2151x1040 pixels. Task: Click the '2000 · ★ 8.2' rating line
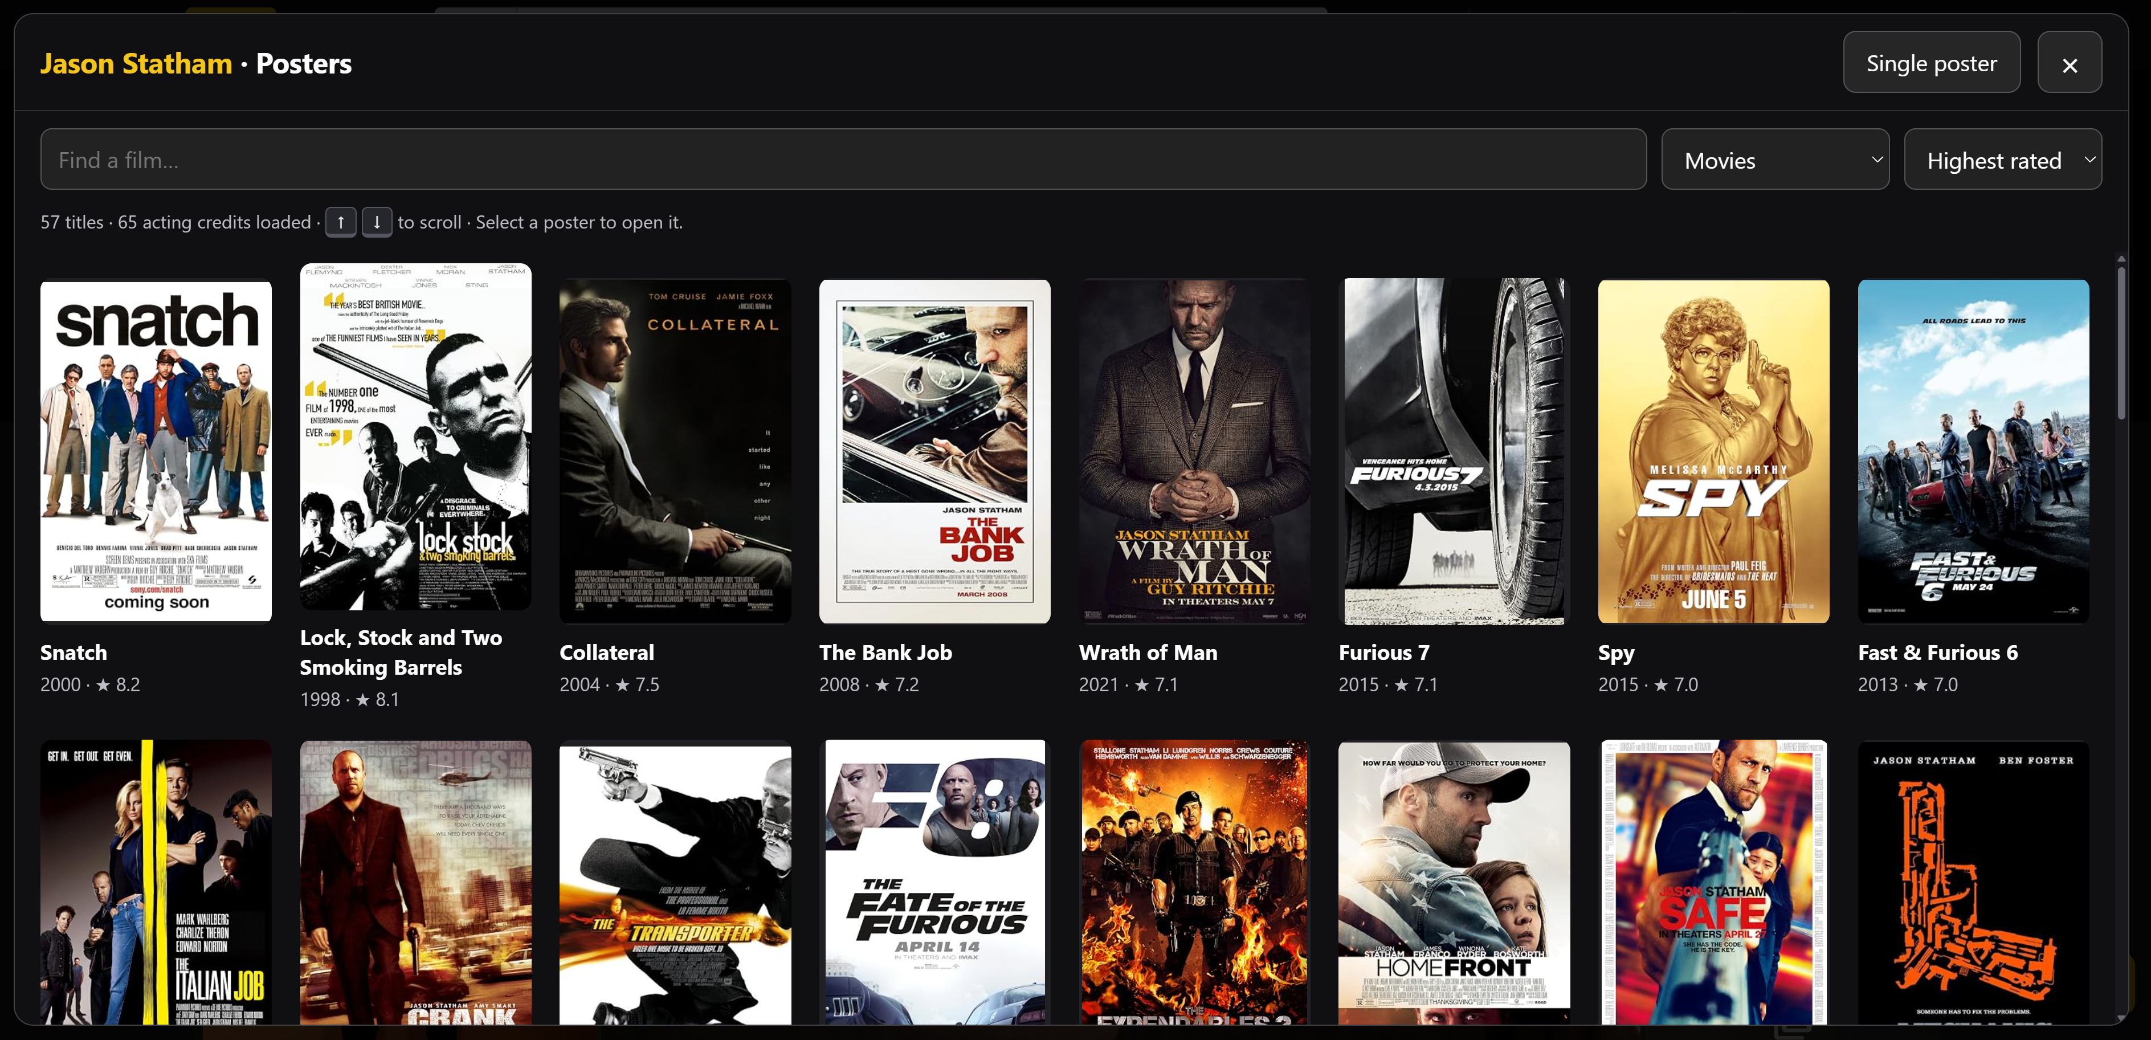pyautogui.click(x=90, y=684)
